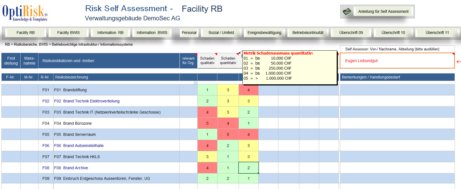461x189 pixels.
Task: Click the Eugen Leibundgut assessor name field
Action: point(397,61)
